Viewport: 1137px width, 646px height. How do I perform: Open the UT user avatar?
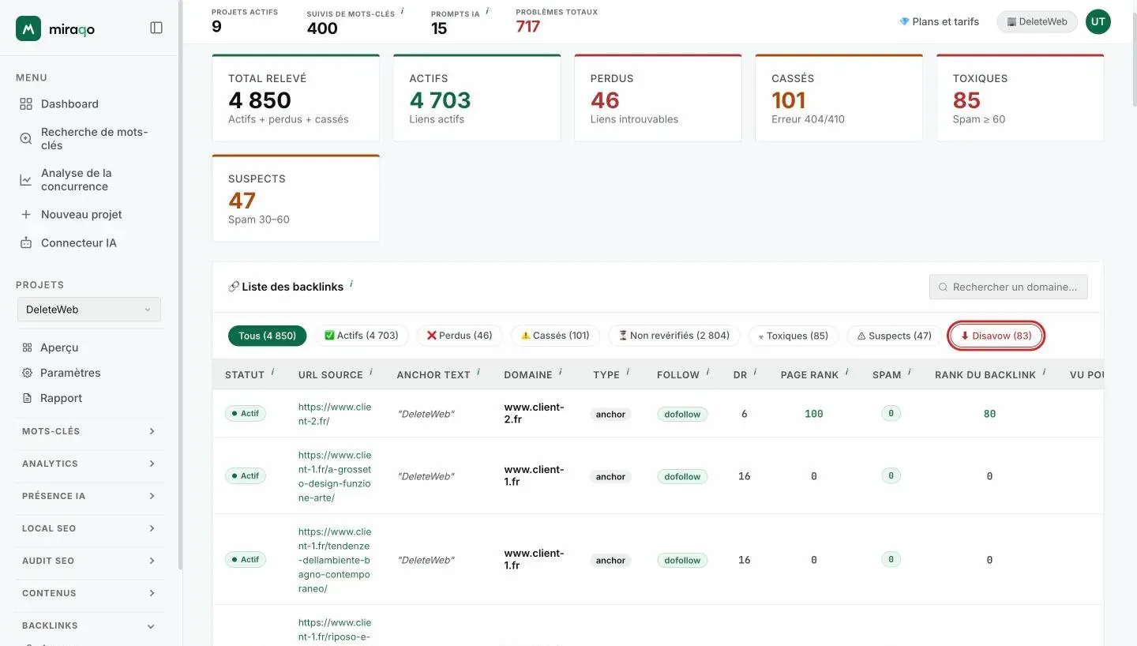pos(1098,22)
